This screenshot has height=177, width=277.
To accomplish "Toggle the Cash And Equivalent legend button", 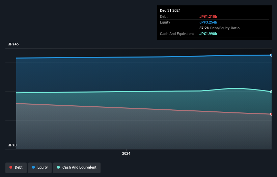I will tap(77, 168).
